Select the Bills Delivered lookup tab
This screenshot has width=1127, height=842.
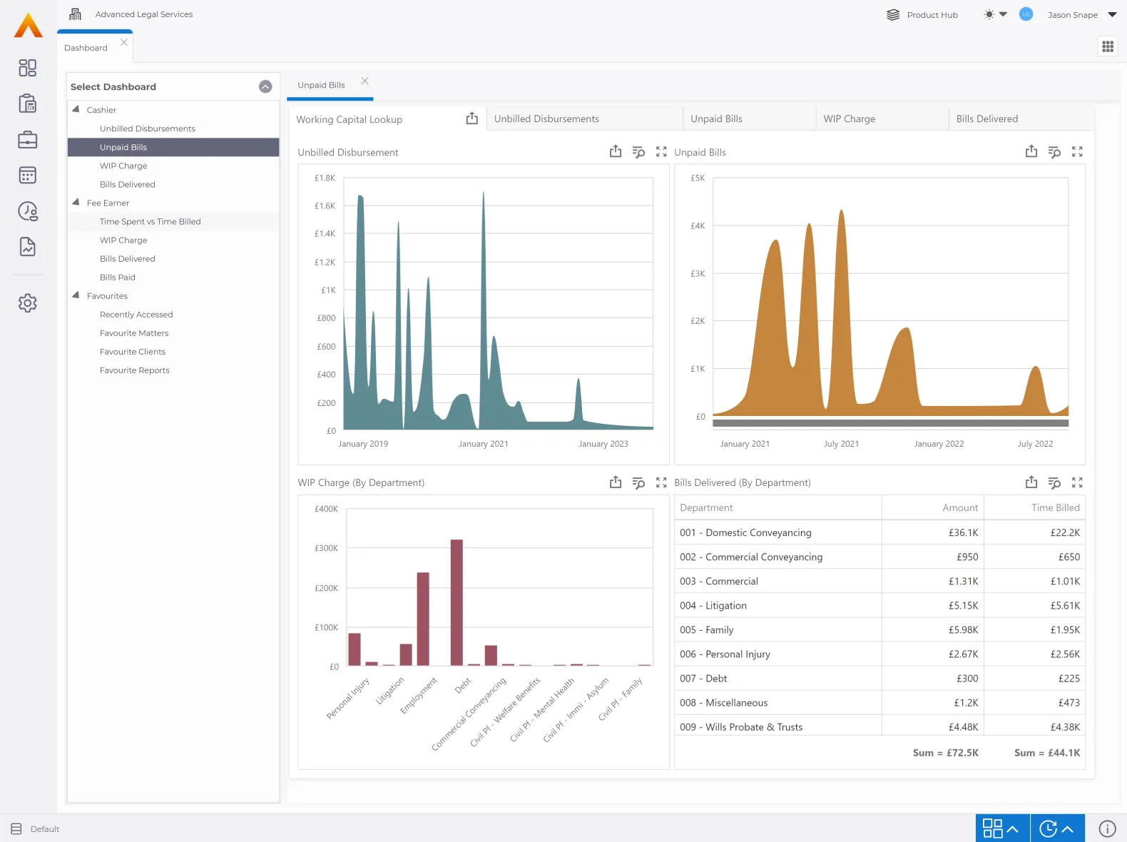pos(986,119)
